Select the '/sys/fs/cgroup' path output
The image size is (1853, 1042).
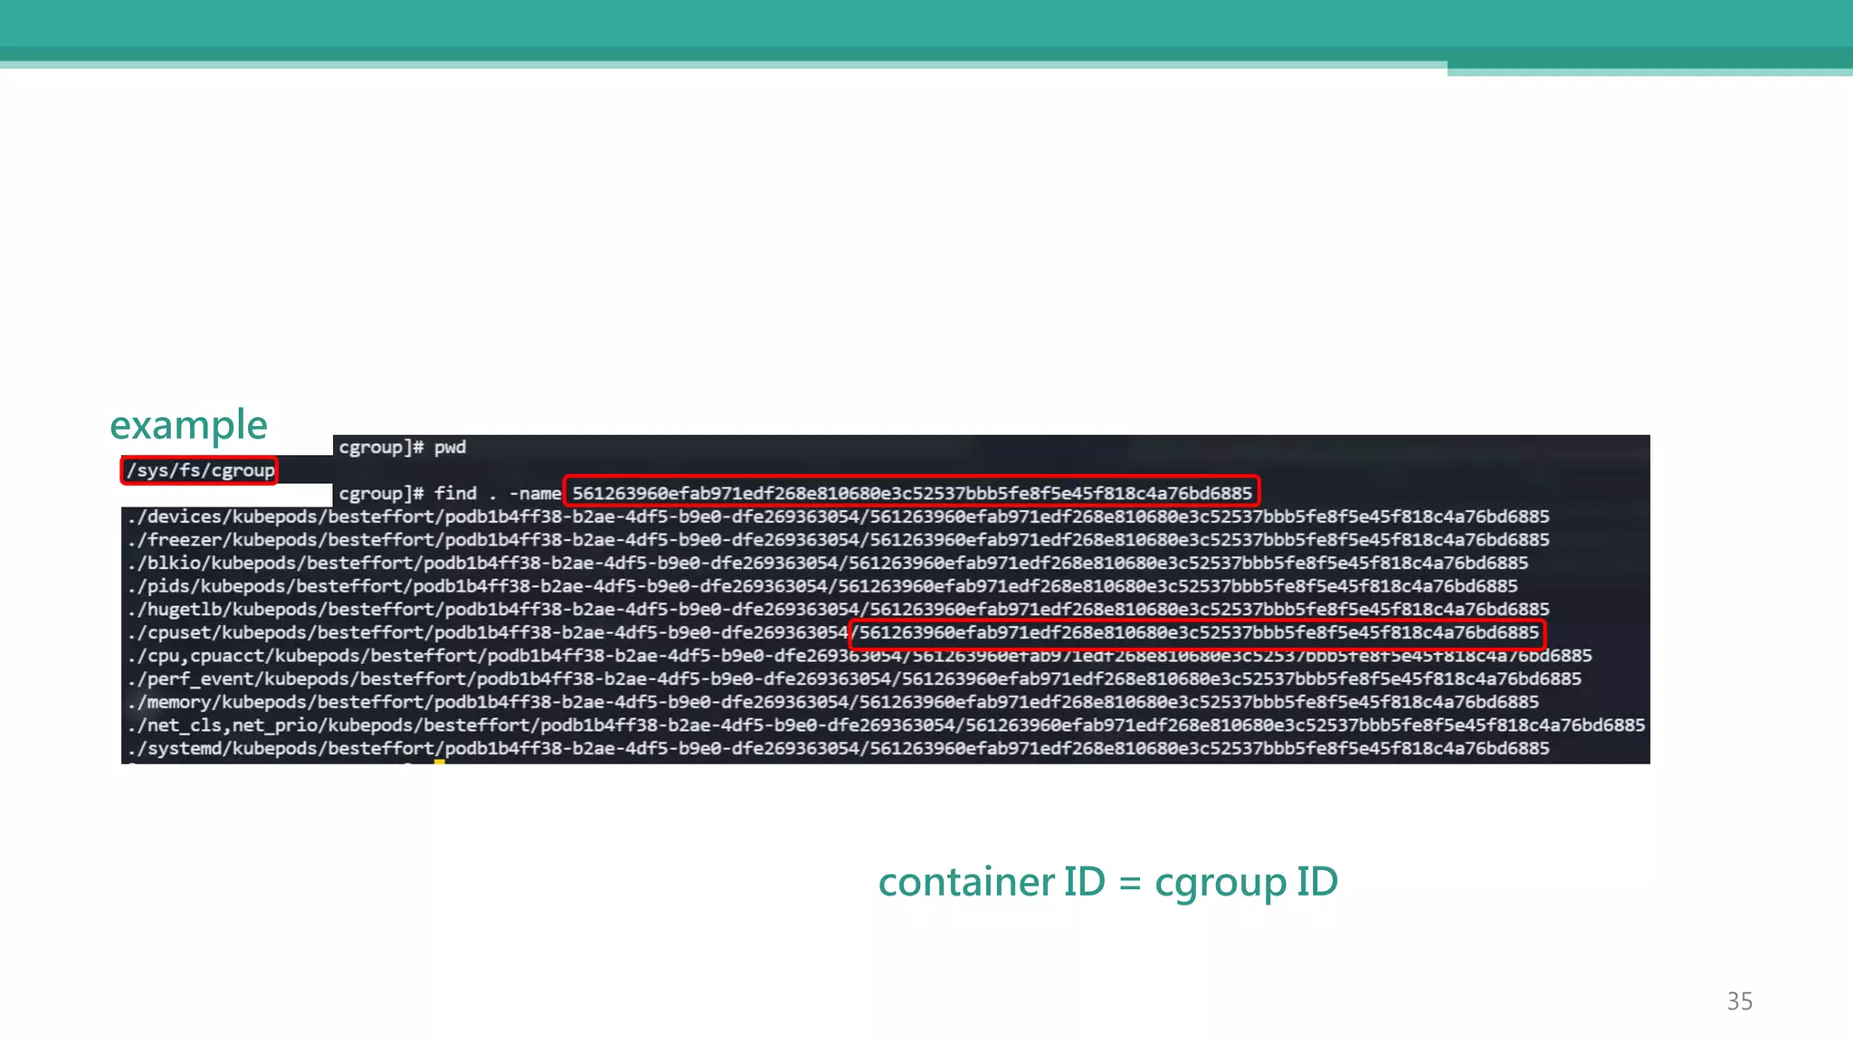(200, 470)
